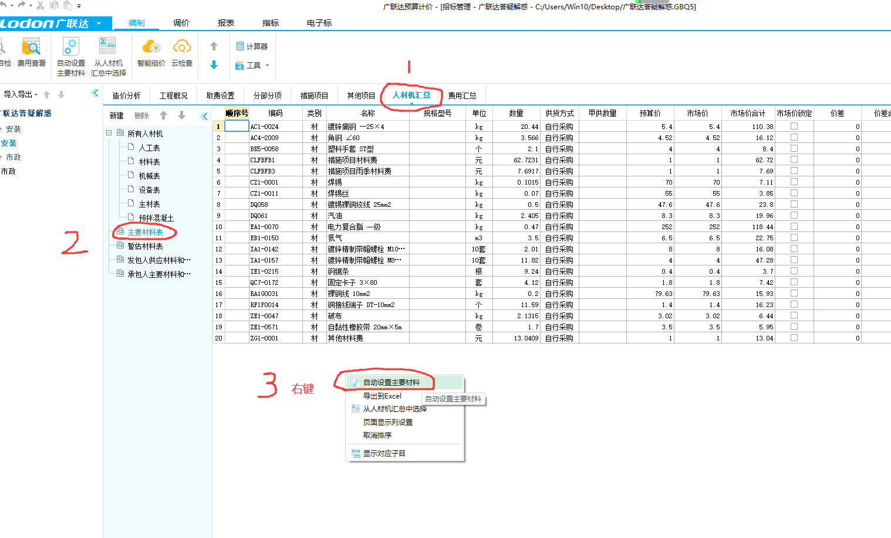Click the 删除 button in category panel
The height and width of the screenshot is (538, 891).
142,115
